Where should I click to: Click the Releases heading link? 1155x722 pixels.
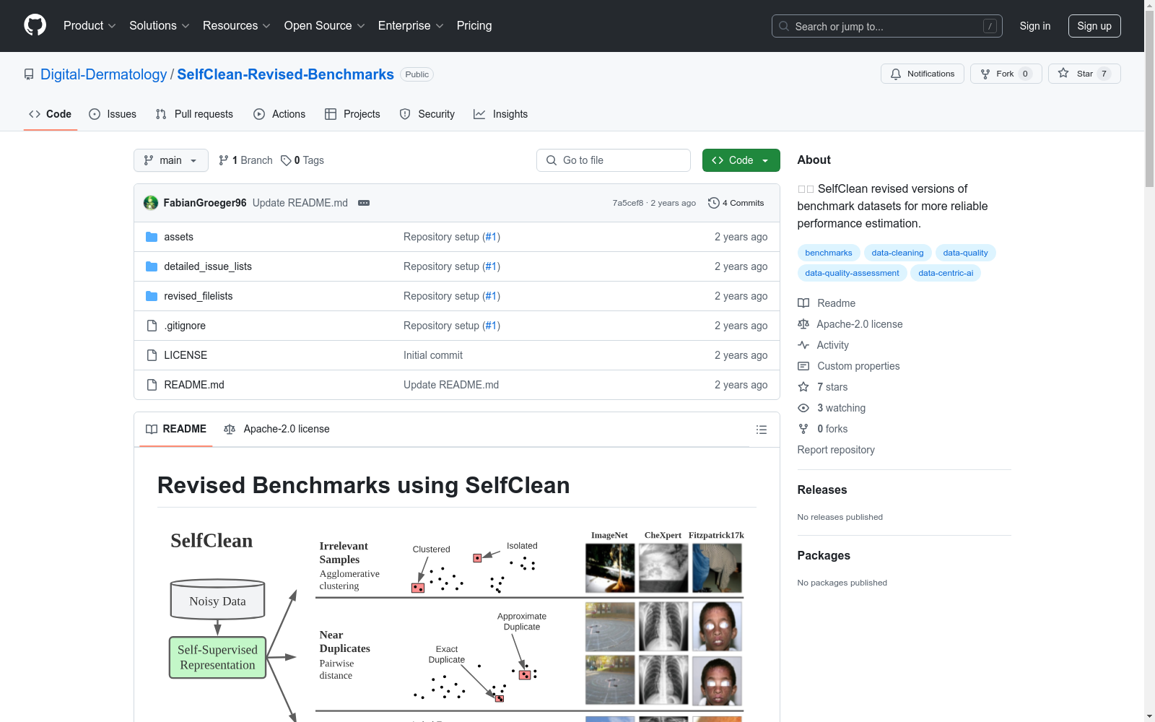pyautogui.click(x=822, y=490)
